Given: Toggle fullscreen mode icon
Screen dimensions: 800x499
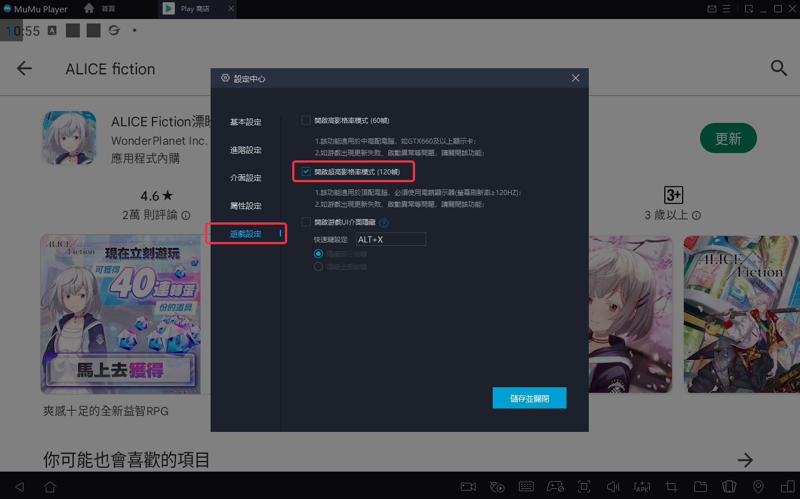Looking at the screenshot, I should pos(584,487).
